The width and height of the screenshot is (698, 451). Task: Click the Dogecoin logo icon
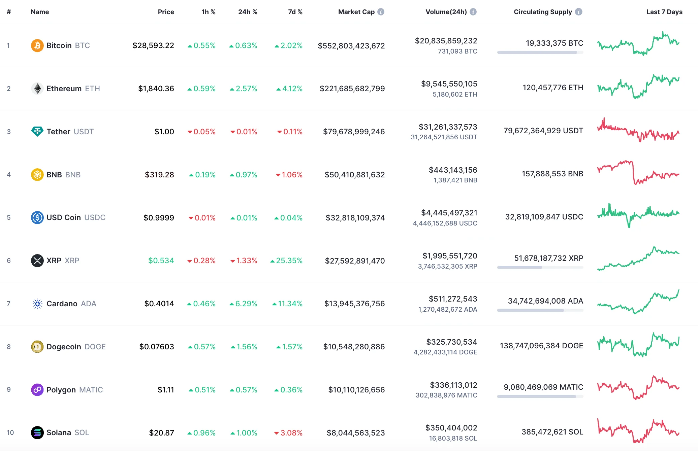pos(37,346)
